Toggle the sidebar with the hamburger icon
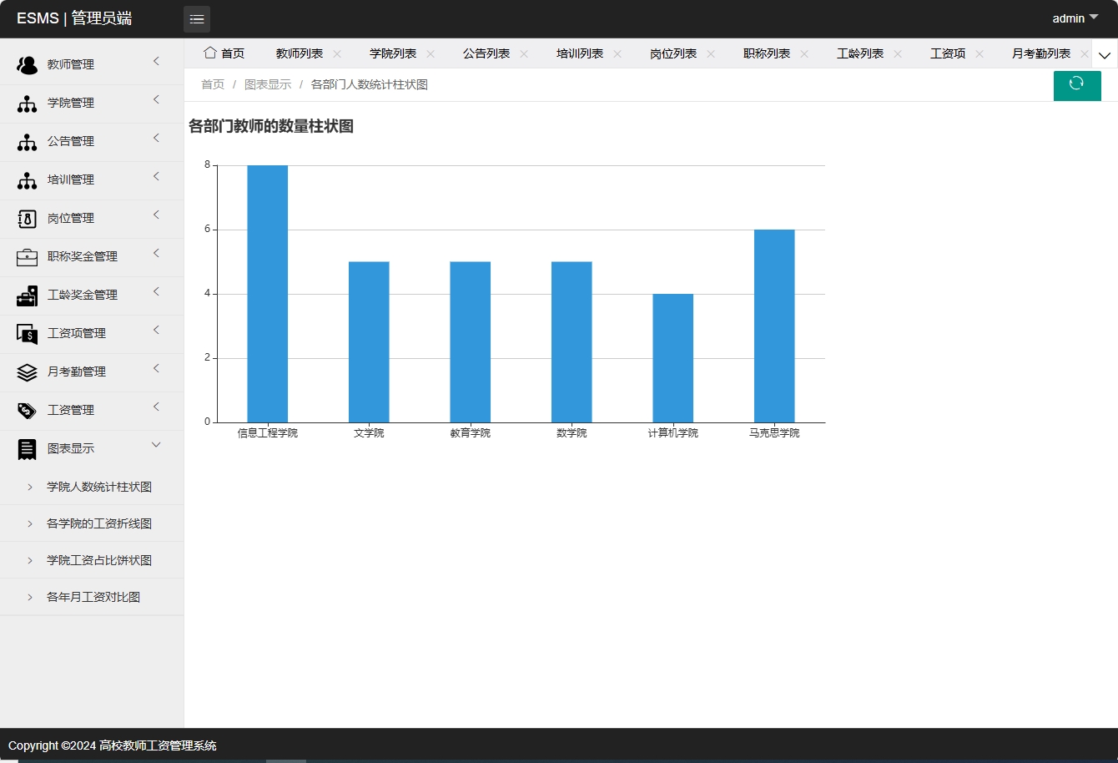 (197, 18)
